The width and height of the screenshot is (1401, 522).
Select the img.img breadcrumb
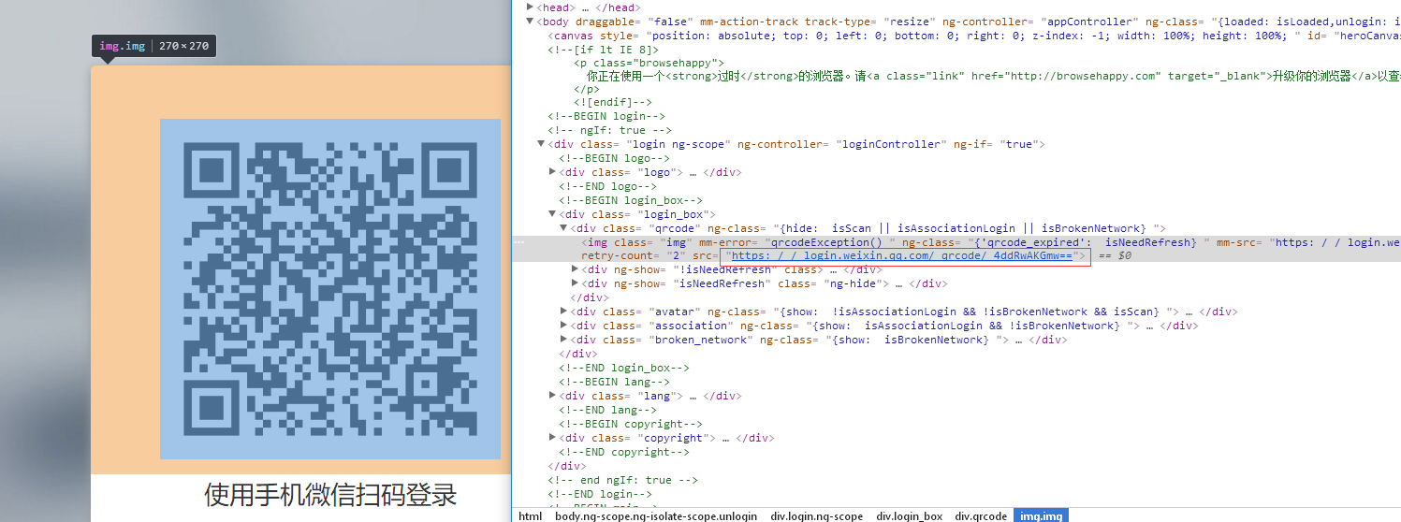[x=1041, y=515]
